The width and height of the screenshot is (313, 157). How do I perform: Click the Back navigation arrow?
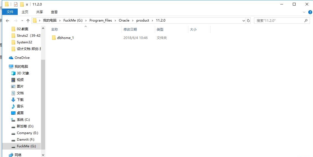coord(7,21)
